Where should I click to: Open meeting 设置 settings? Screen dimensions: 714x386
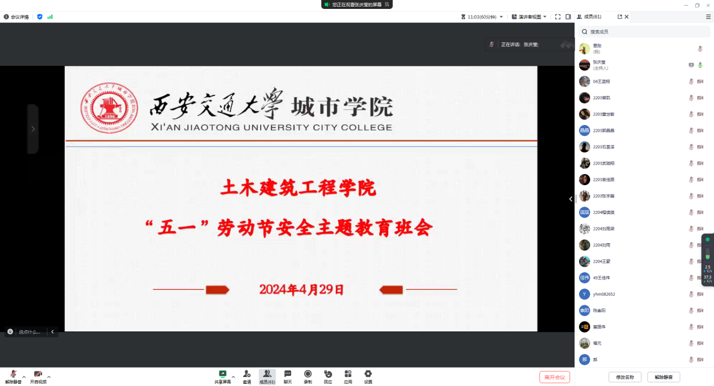tap(368, 374)
